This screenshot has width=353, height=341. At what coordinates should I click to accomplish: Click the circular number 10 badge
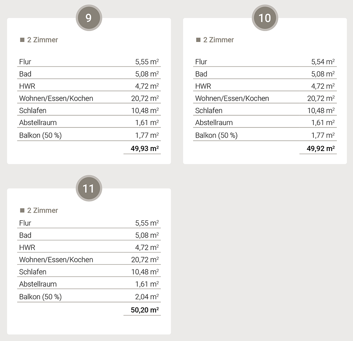265,18
